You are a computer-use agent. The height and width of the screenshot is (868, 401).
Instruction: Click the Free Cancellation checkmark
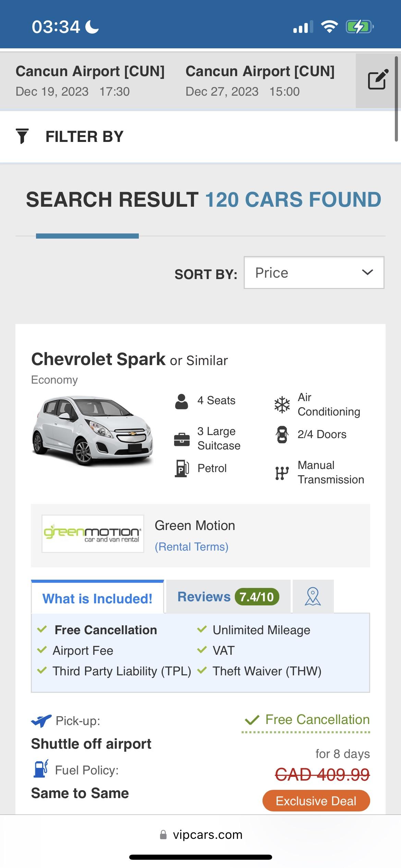pyautogui.click(x=42, y=630)
